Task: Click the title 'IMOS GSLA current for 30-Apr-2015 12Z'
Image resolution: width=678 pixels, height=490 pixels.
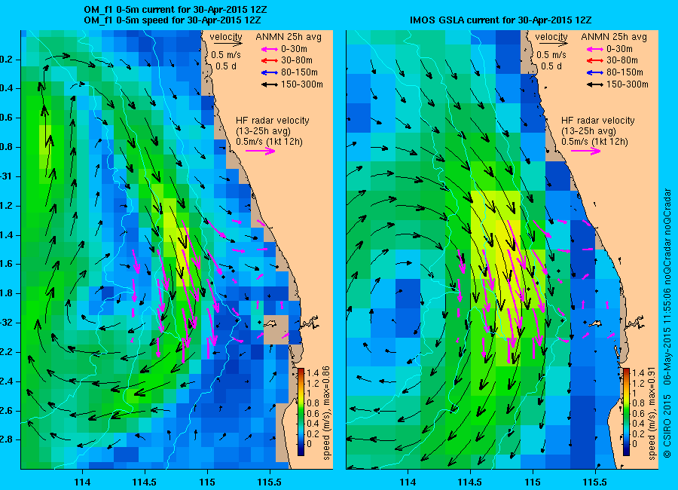Action: [x=500, y=20]
